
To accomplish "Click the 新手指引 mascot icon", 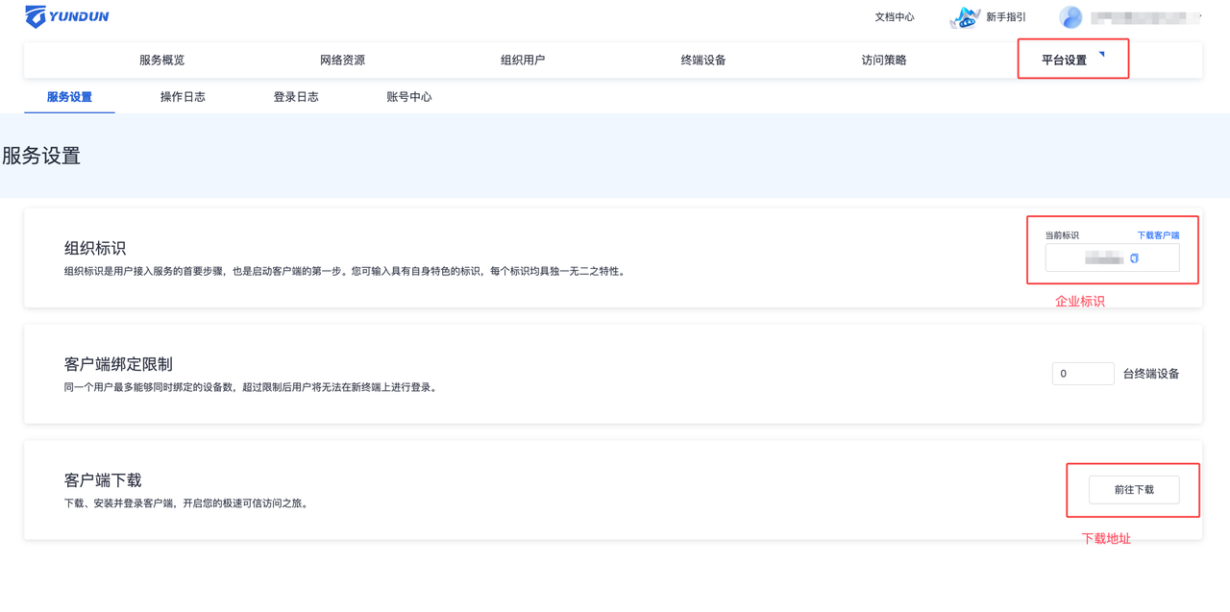I will [964, 17].
